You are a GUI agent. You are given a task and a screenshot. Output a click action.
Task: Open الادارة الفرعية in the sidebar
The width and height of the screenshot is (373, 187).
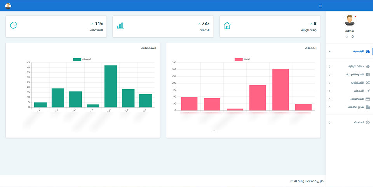click(349, 75)
